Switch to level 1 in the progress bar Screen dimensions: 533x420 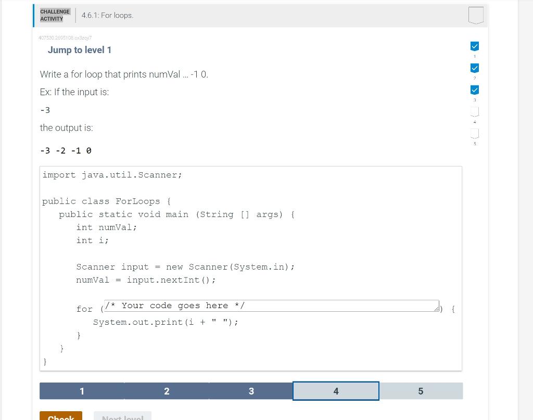pyautogui.click(x=82, y=391)
